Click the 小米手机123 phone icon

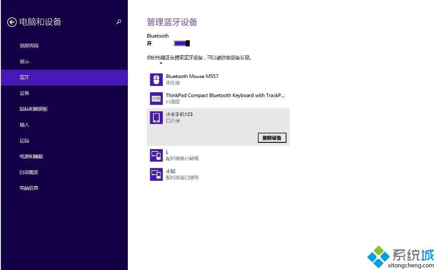pyautogui.click(x=156, y=117)
